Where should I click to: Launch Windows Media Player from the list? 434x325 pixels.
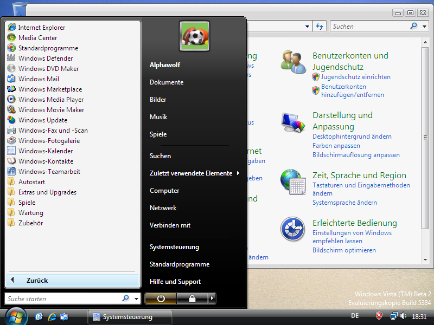pyautogui.click(x=50, y=100)
